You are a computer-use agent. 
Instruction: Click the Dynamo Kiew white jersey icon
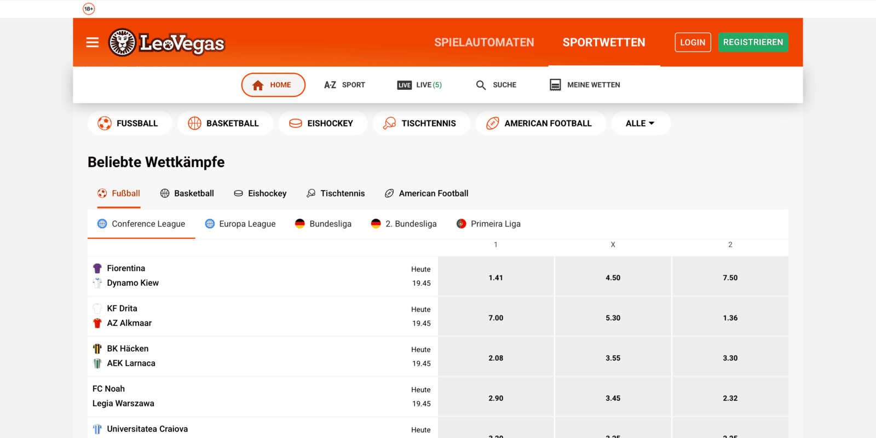coord(97,283)
